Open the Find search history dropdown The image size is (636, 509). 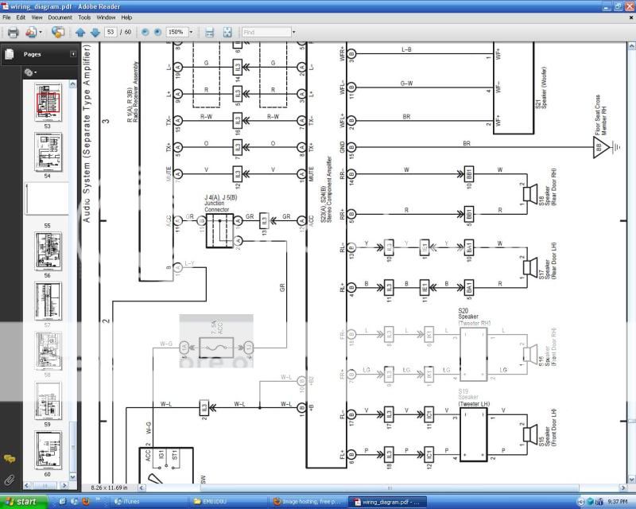[293, 33]
